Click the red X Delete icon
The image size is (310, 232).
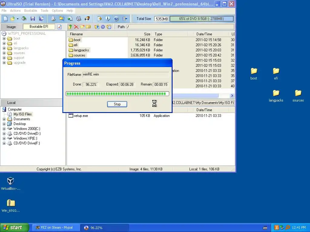coord(76,27)
